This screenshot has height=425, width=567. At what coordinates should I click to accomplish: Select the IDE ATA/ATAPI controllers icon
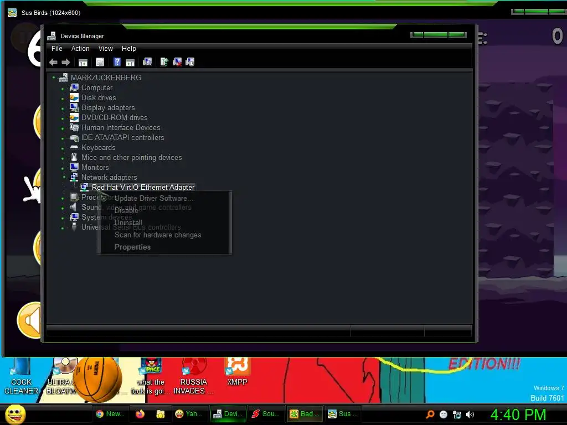pyautogui.click(x=74, y=138)
